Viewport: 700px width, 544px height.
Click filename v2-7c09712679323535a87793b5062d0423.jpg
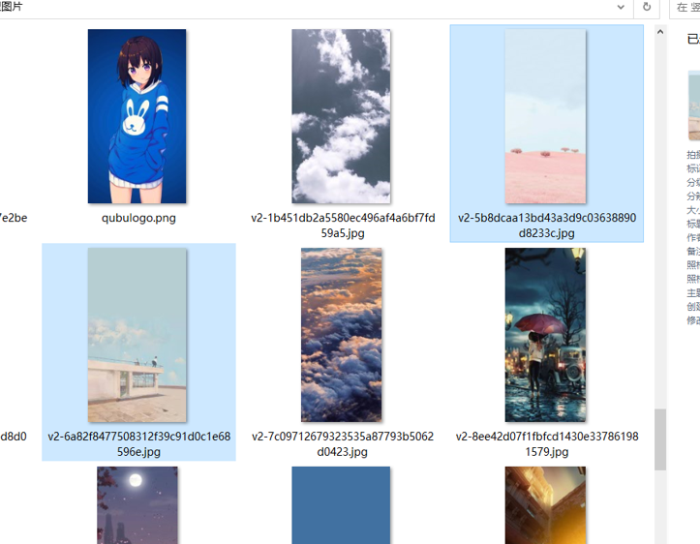click(x=343, y=443)
